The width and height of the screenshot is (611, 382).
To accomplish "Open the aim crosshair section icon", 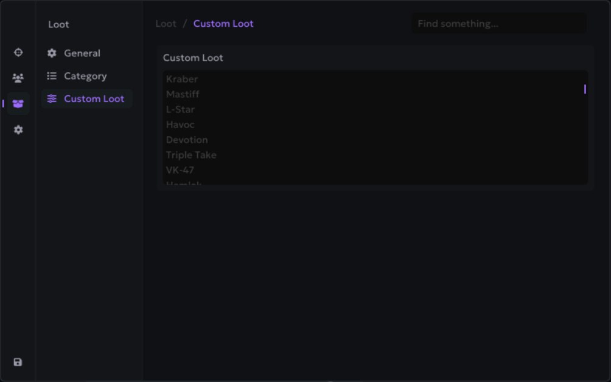I will tap(18, 52).
